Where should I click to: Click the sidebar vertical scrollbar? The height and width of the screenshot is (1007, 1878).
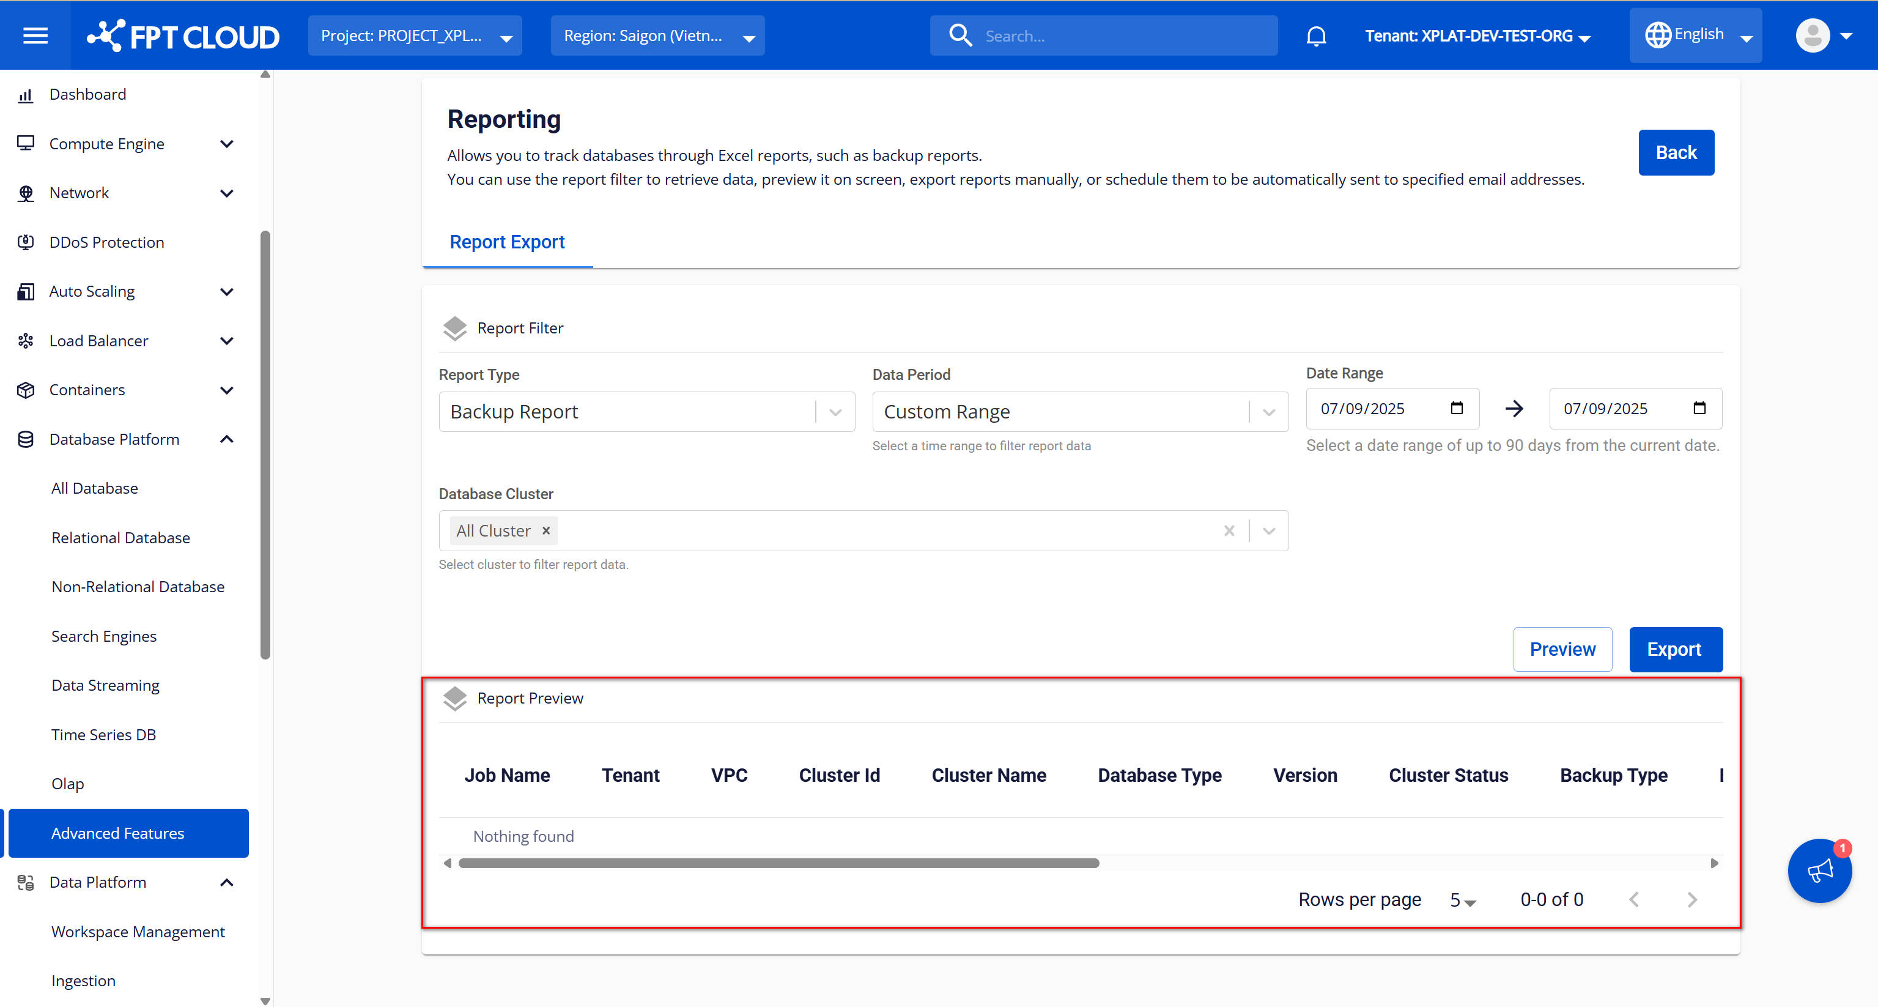pyautogui.click(x=265, y=445)
